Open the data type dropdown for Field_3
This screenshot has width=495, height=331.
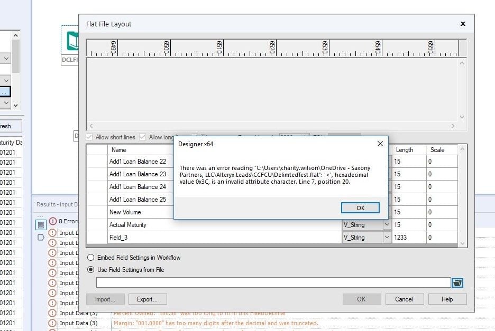(x=386, y=237)
